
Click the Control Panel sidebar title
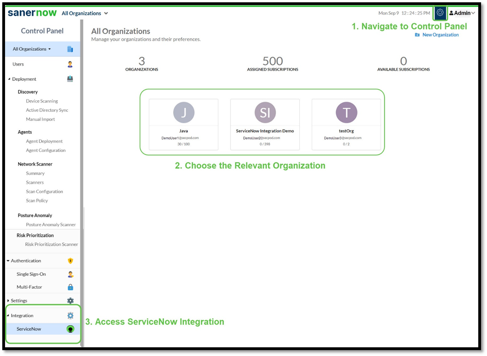pos(42,31)
